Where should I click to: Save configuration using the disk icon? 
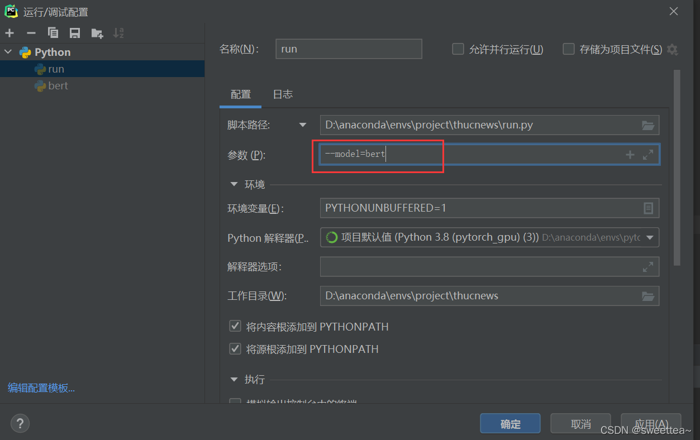75,33
